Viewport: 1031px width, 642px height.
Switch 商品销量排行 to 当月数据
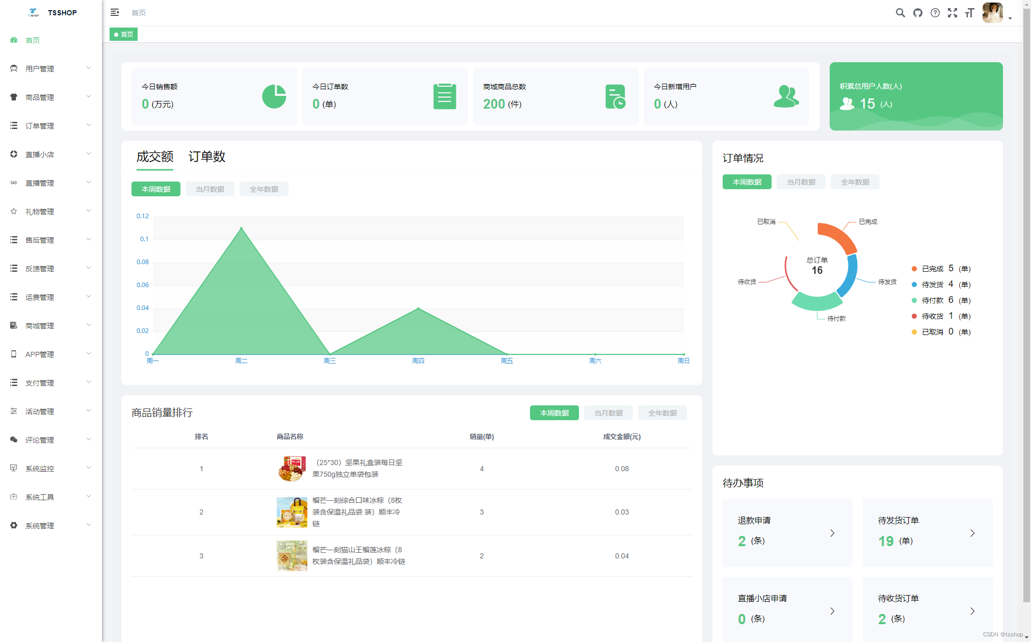click(608, 413)
